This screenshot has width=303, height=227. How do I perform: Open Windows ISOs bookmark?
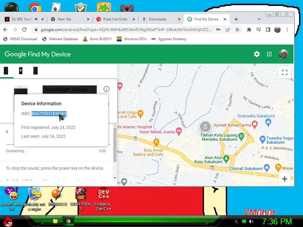click(x=132, y=39)
